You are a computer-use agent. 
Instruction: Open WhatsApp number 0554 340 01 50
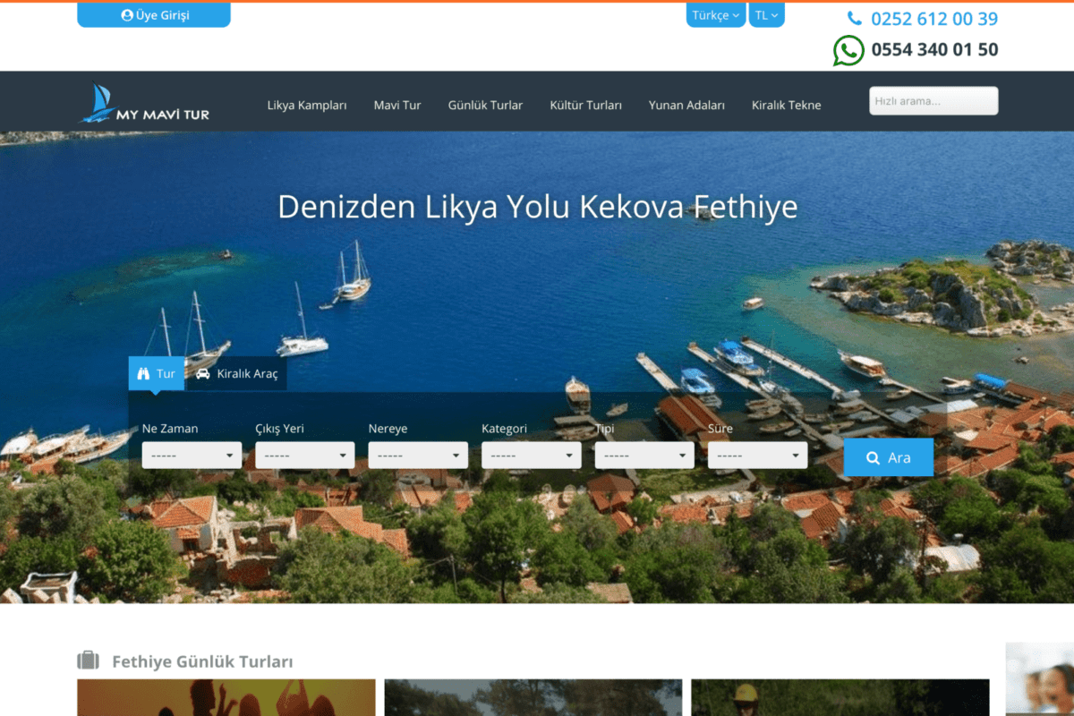tap(935, 50)
